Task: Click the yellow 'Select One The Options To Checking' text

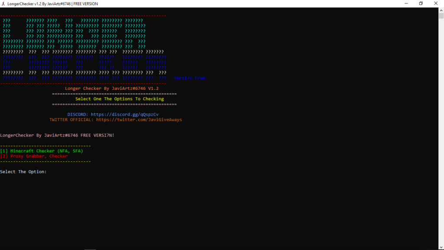Action: click(119, 99)
